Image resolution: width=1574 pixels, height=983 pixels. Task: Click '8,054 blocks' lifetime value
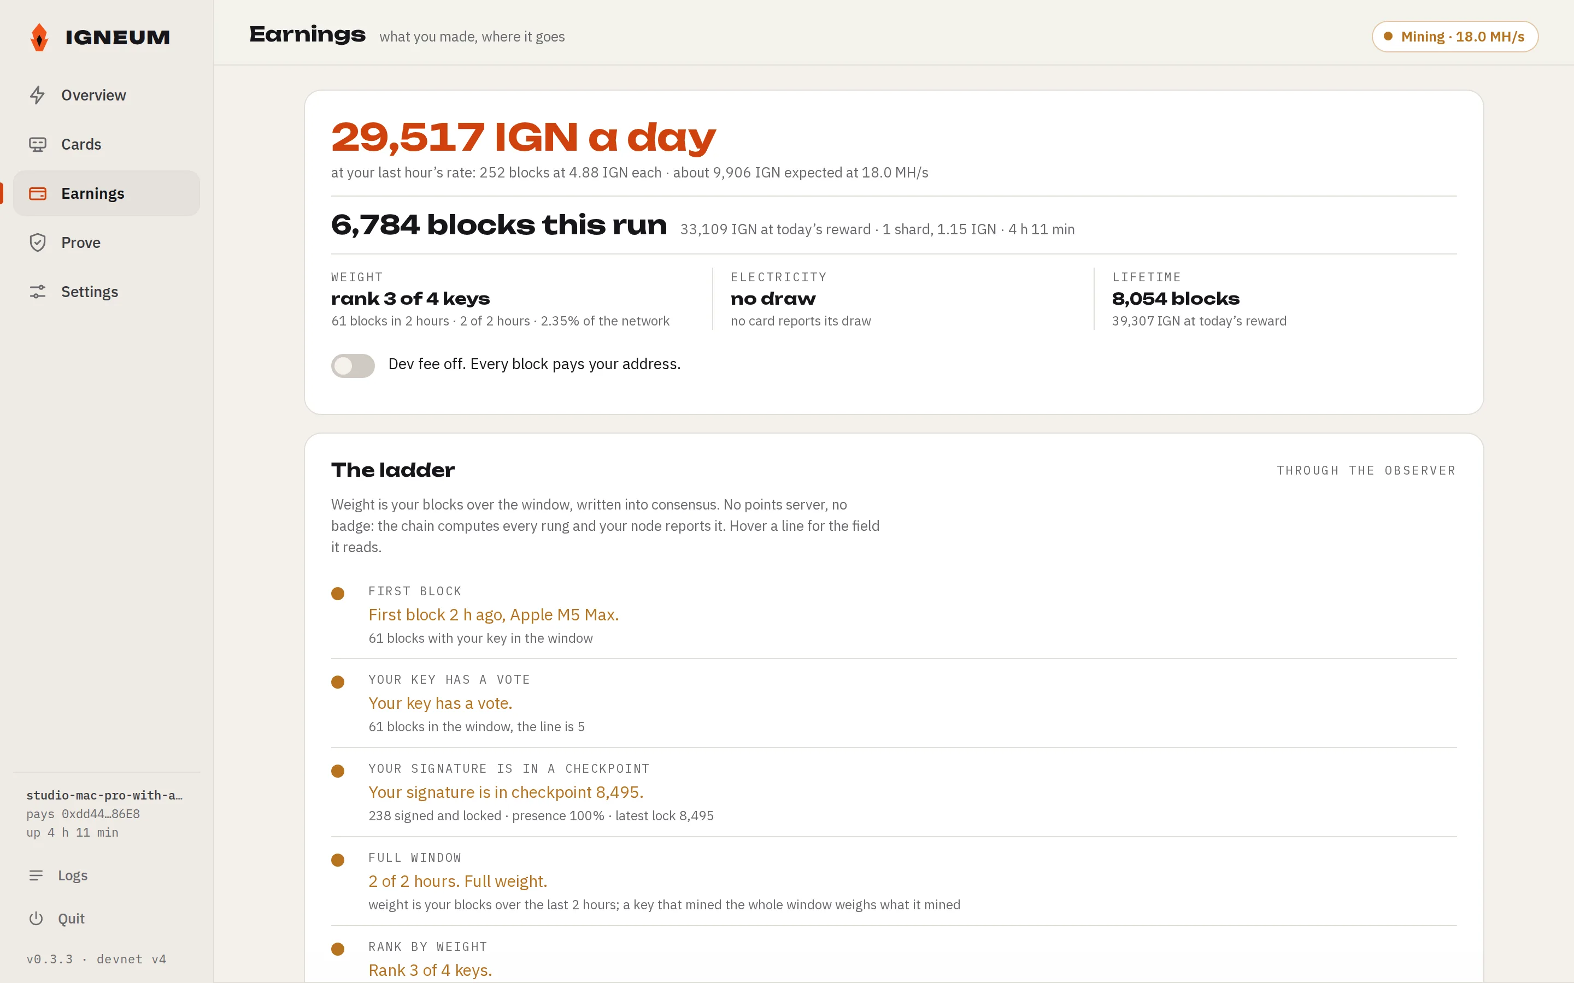[1176, 298]
